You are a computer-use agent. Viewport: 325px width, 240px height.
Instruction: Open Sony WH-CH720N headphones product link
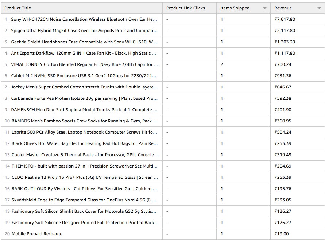84,19
